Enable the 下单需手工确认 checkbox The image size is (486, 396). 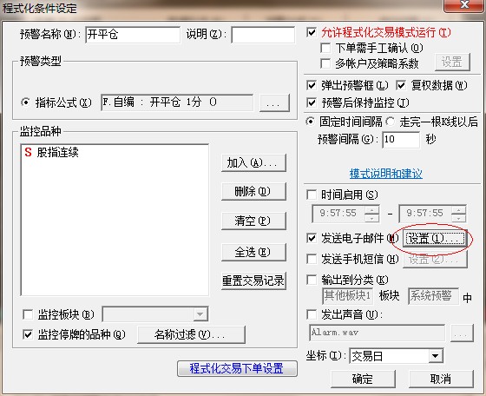(x=325, y=48)
